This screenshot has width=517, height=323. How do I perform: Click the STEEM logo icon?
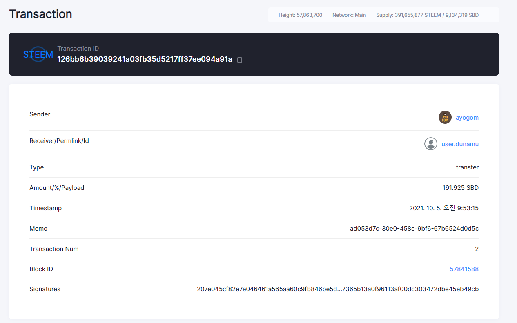(38, 54)
